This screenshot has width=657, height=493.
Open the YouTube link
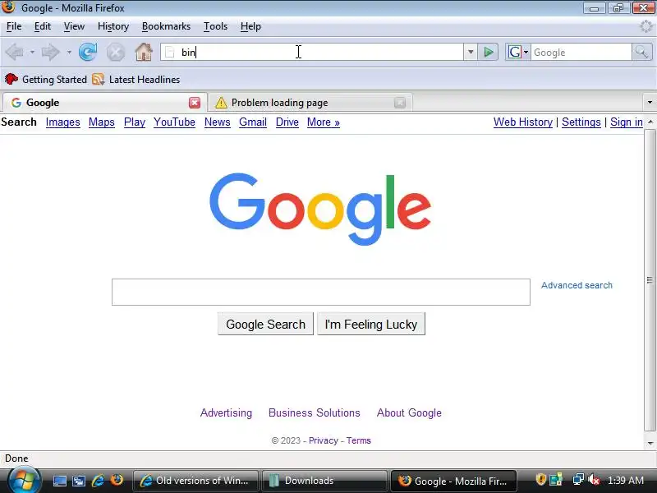click(x=174, y=122)
